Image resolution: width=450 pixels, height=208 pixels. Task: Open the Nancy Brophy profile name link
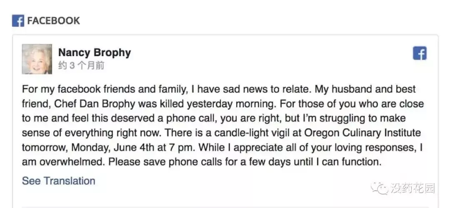click(x=94, y=52)
